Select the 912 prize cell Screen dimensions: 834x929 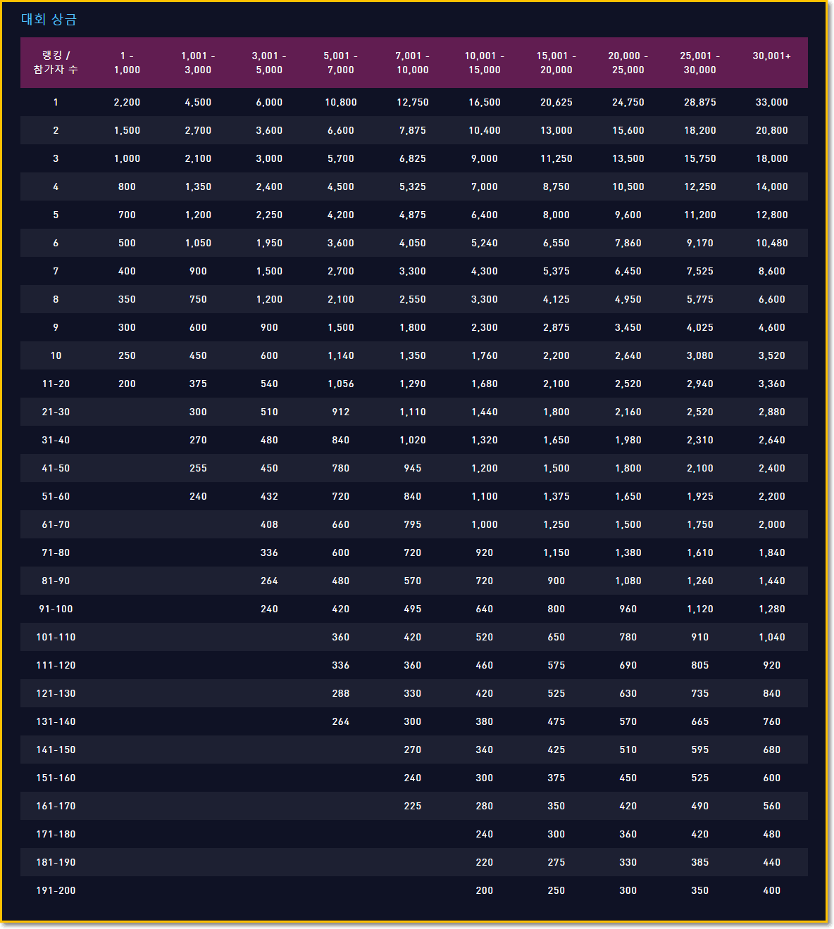[x=340, y=412]
